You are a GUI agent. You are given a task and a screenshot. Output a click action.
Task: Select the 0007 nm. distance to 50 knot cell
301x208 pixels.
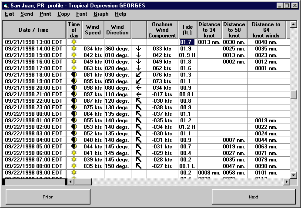click(234, 140)
